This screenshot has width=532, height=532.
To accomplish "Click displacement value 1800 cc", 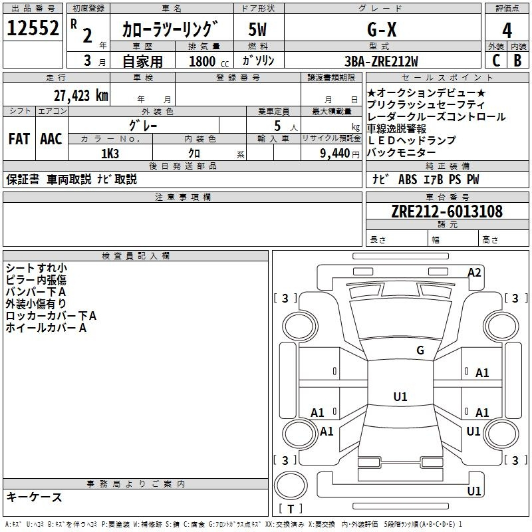I will pos(209,61).
